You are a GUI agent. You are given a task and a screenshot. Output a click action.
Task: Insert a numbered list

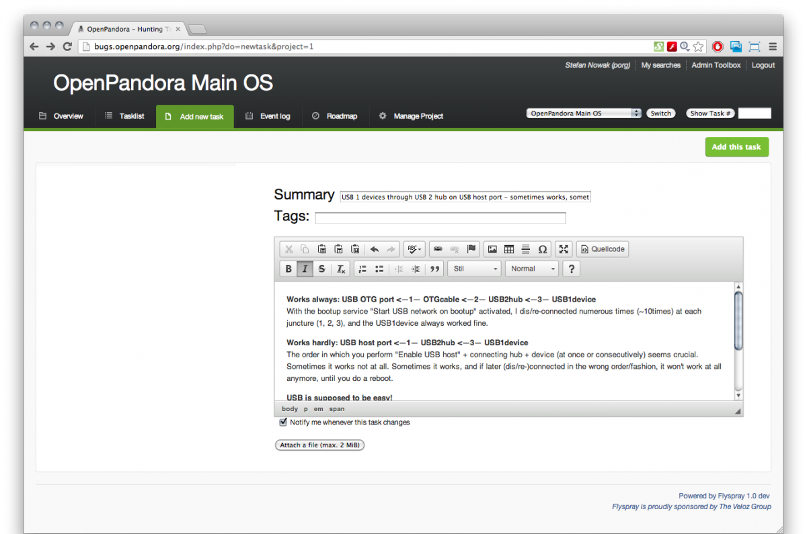pos(362,269)
